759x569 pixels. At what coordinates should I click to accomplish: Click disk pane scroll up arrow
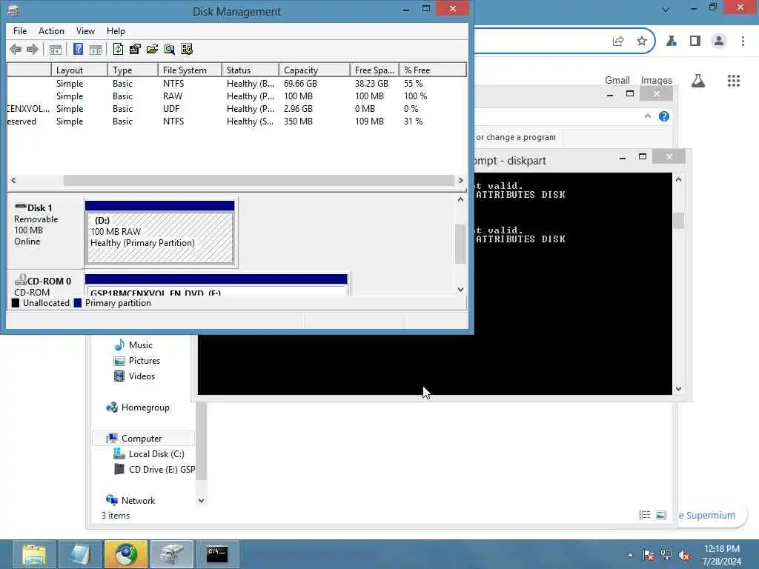point(460,199)
